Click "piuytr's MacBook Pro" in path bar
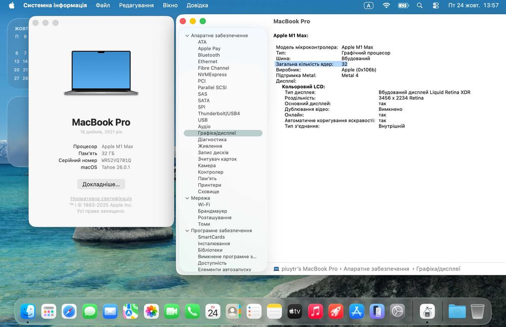 pos(309,269)
